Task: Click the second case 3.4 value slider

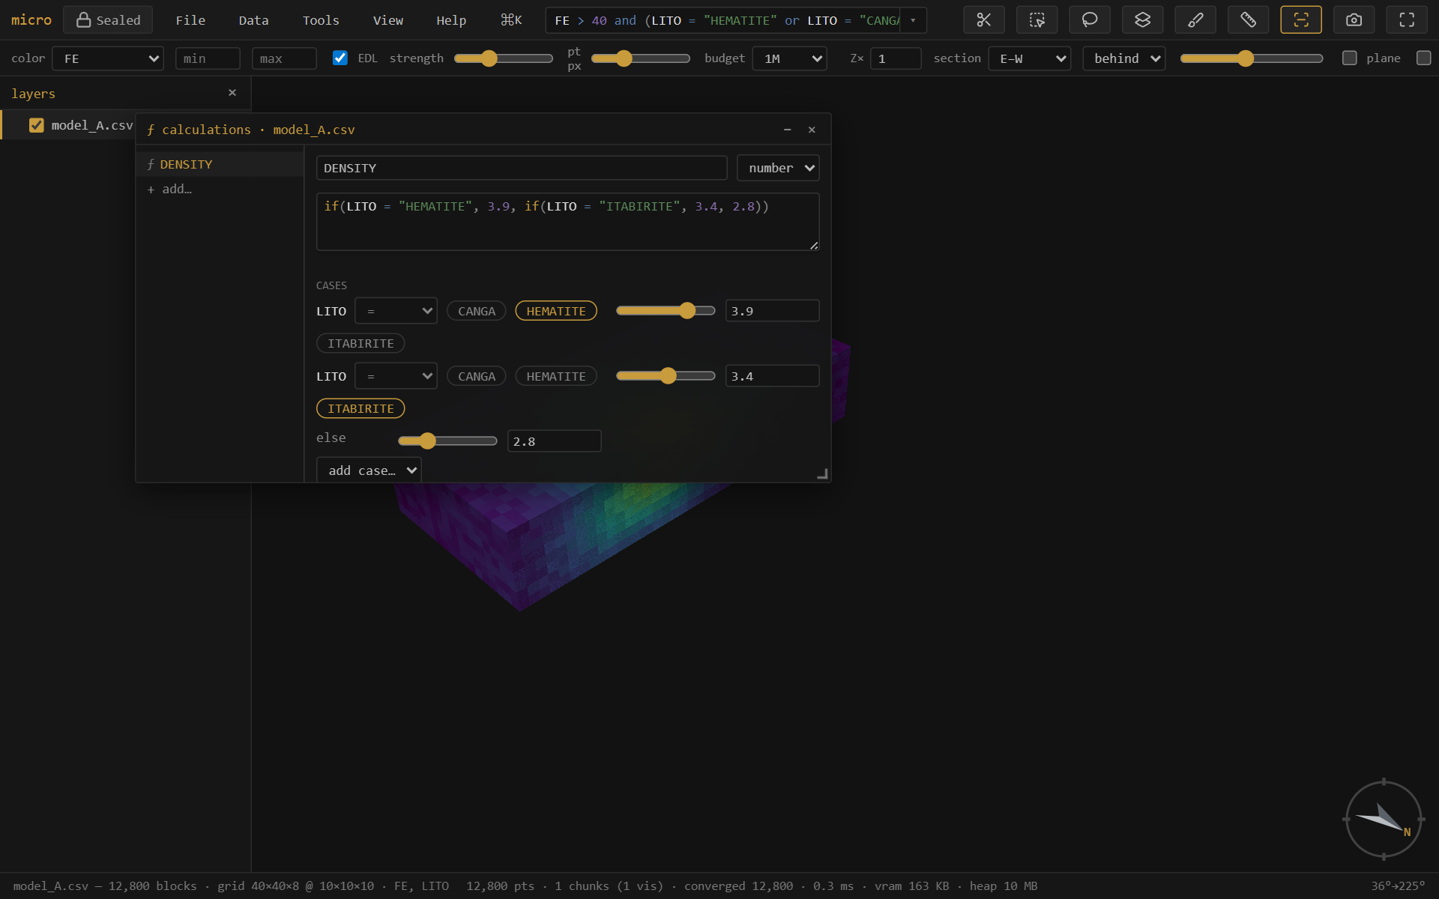Action: [x=666, y=376]
